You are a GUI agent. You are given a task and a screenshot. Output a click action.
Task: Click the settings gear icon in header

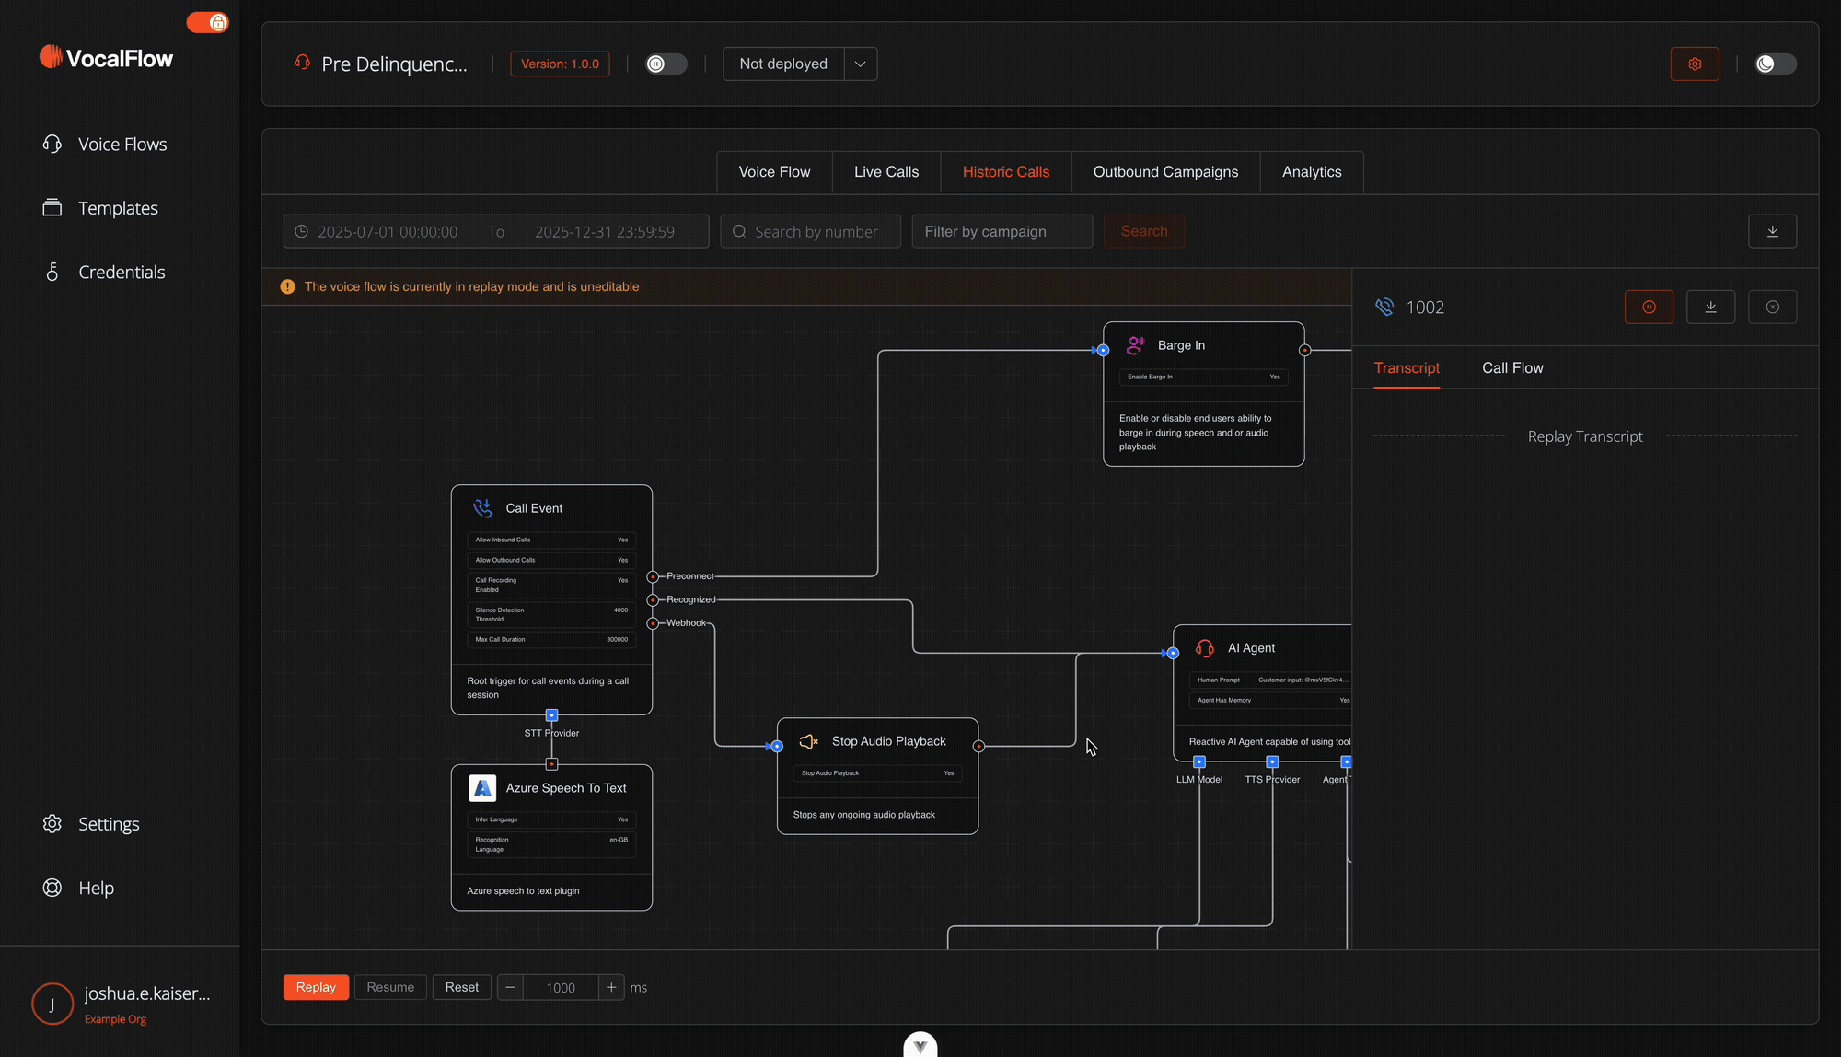point(1695,64)
